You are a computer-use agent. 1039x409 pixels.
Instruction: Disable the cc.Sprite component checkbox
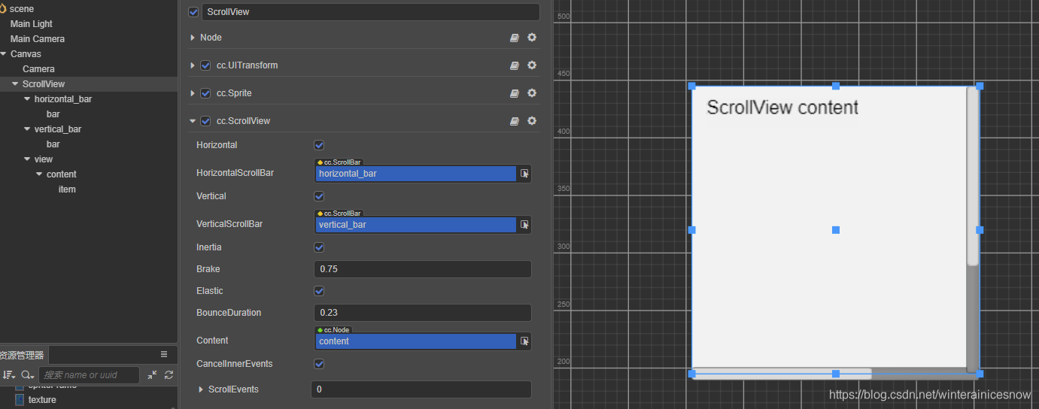point(205,93)
